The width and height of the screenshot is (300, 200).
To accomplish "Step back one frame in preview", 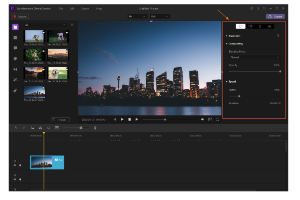I will 115,119.
